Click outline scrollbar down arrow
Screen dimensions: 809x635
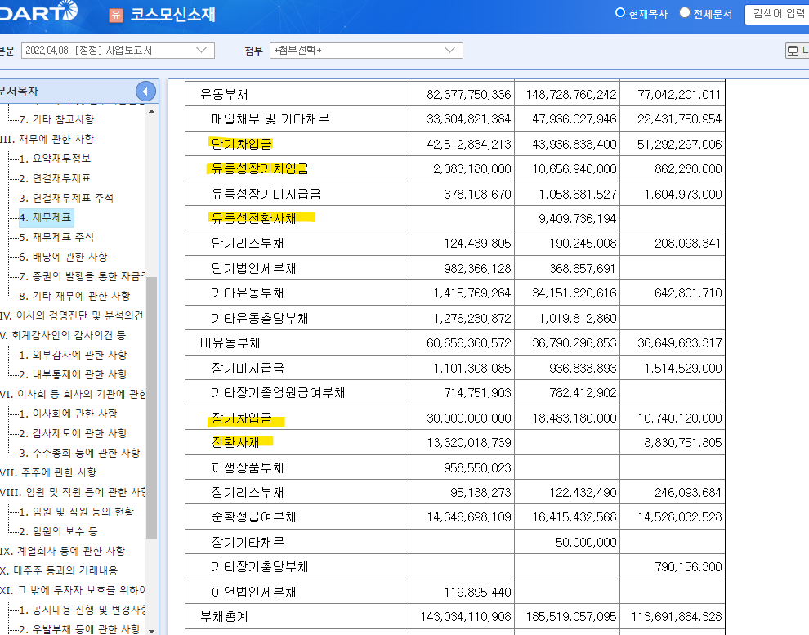(151, 630)
